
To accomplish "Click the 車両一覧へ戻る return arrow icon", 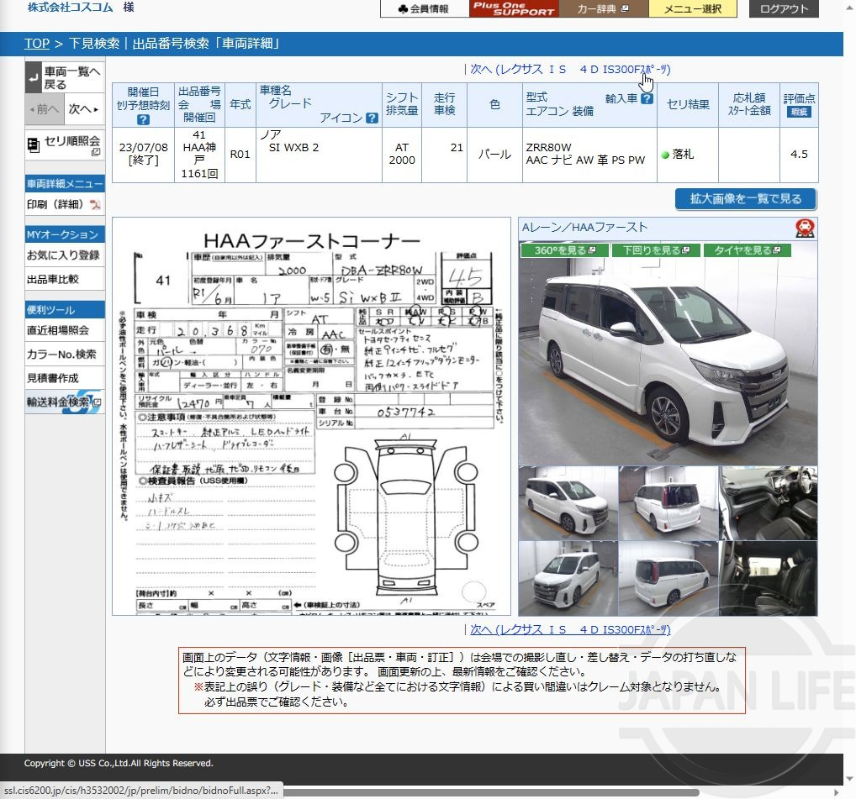I will pos(33,78).
